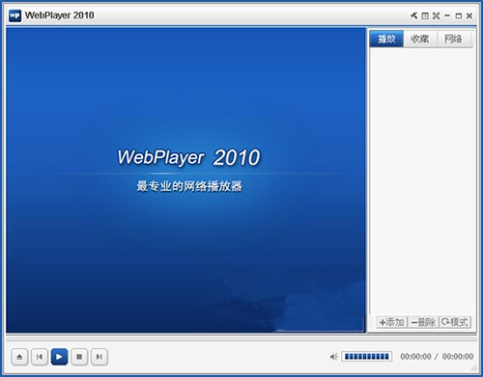Skip to the next track
Image resolution: width=483 pixels, height=377 pixels.
point(99,357)
